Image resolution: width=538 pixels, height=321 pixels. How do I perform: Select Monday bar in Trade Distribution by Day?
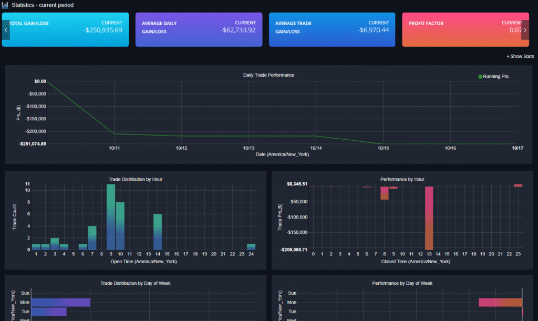[61, 303]
